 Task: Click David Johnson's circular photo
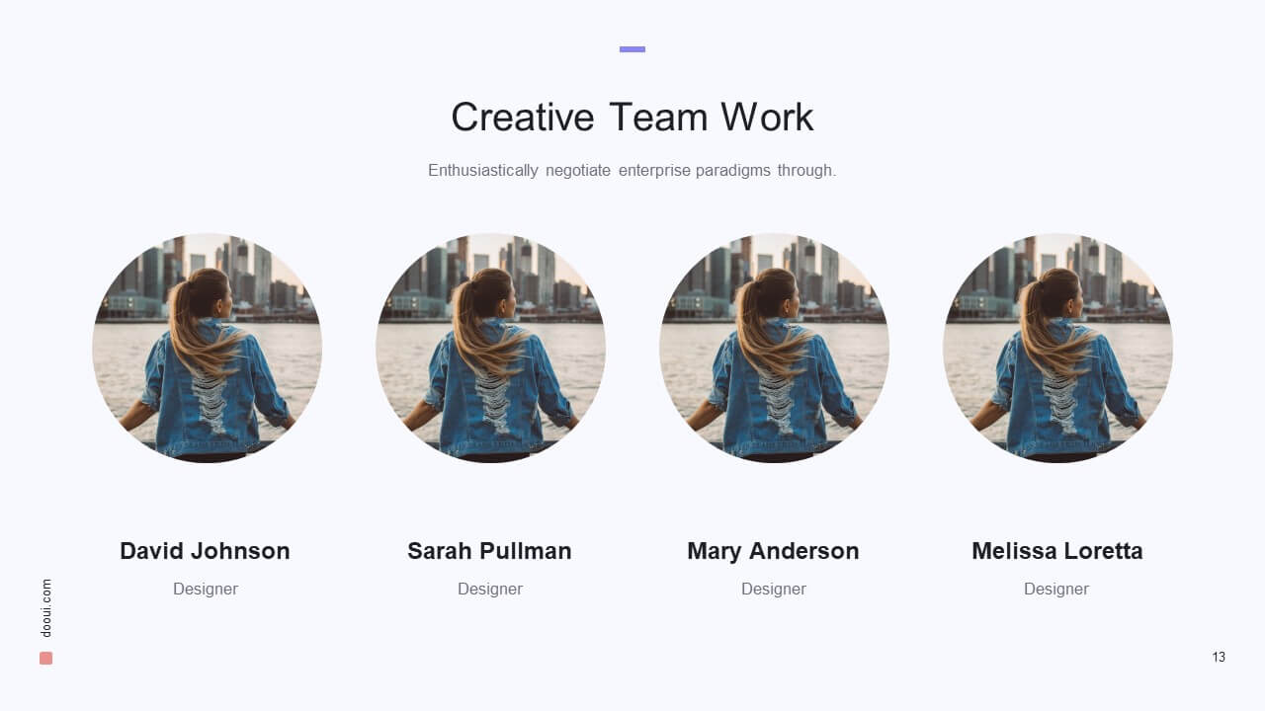pyautogui.click(x=207, y=349)
